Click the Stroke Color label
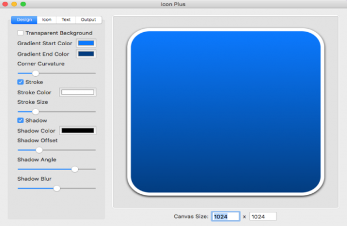The width and height of the screenshot is (347, 226). tap(34, 93)
